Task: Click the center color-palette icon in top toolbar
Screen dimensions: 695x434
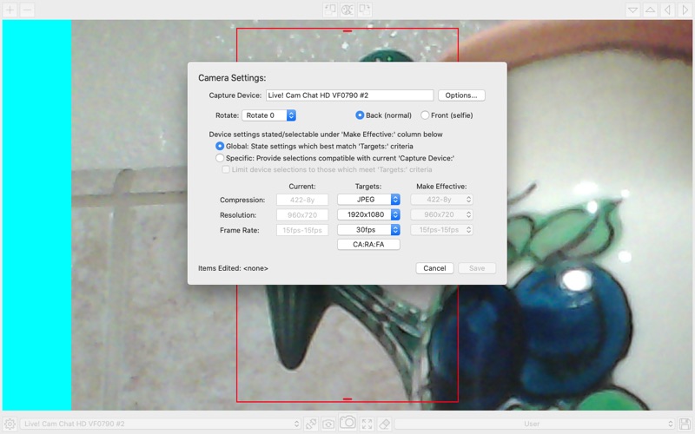Action: point(347,10)
